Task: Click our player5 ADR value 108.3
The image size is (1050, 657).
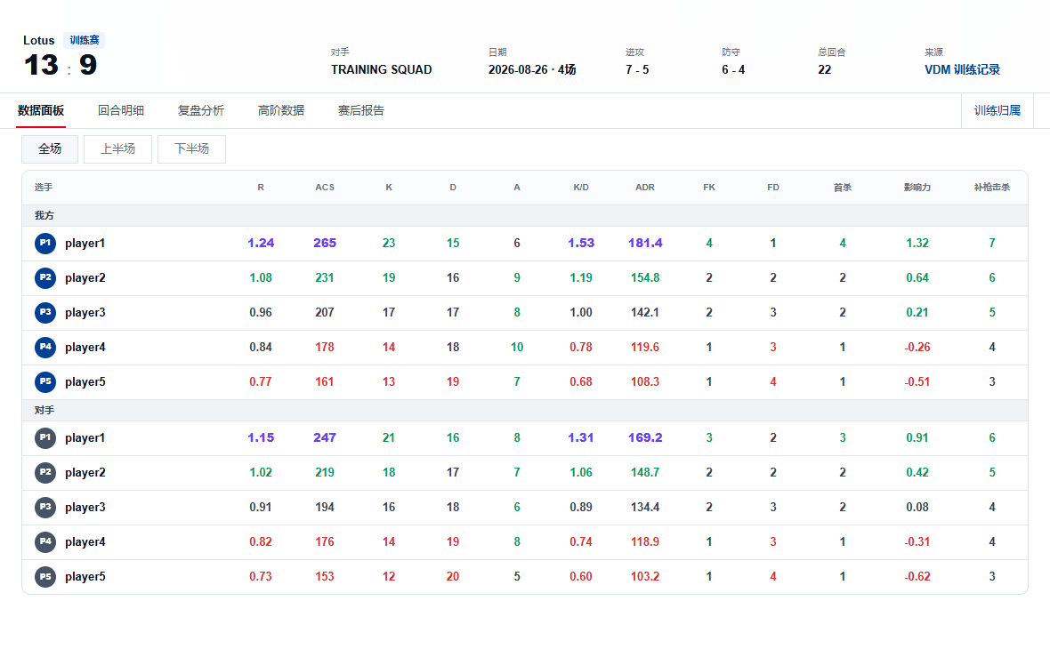Action: 645,382
